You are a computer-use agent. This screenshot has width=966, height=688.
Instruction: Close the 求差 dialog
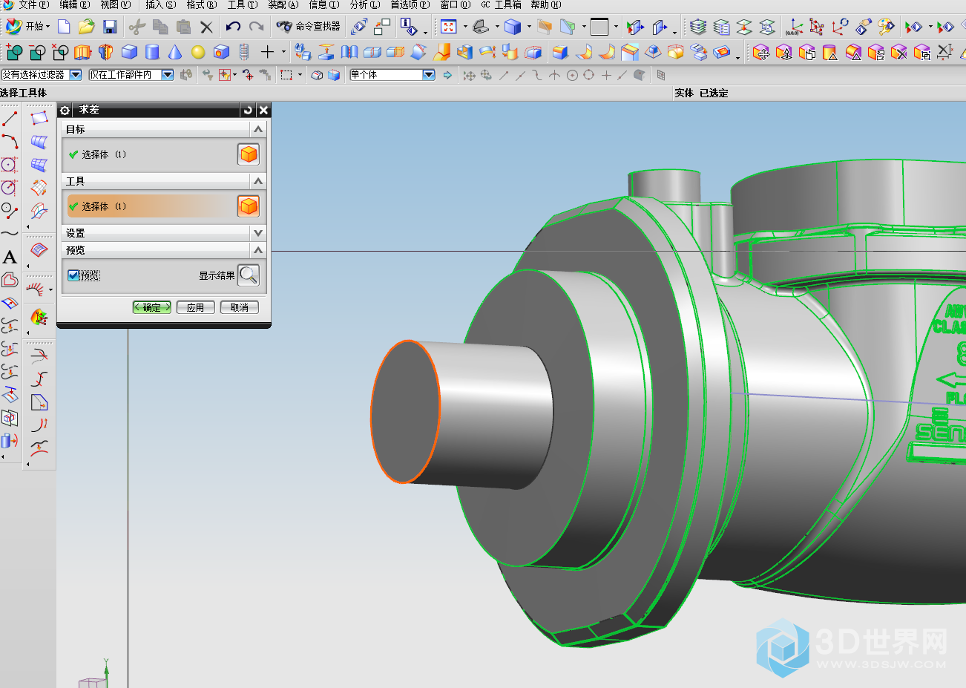pyautogui.click(x=263, y=110)
